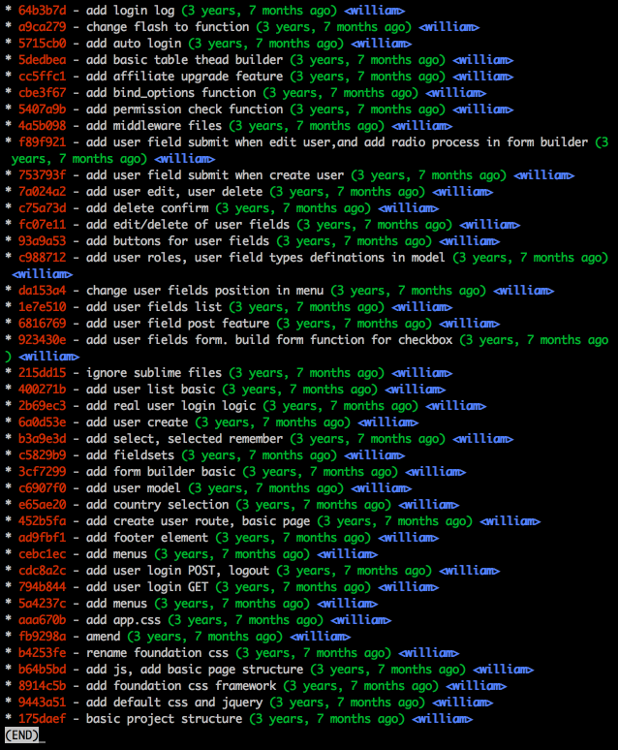Select commit hash 6816769
The height and width of the screenshot is (750, 618).
click(42, 324)
